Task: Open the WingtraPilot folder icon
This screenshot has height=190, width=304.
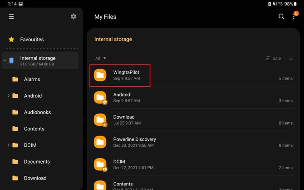Action: (x=100, y=75)
